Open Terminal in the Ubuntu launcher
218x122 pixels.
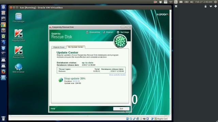3,19
